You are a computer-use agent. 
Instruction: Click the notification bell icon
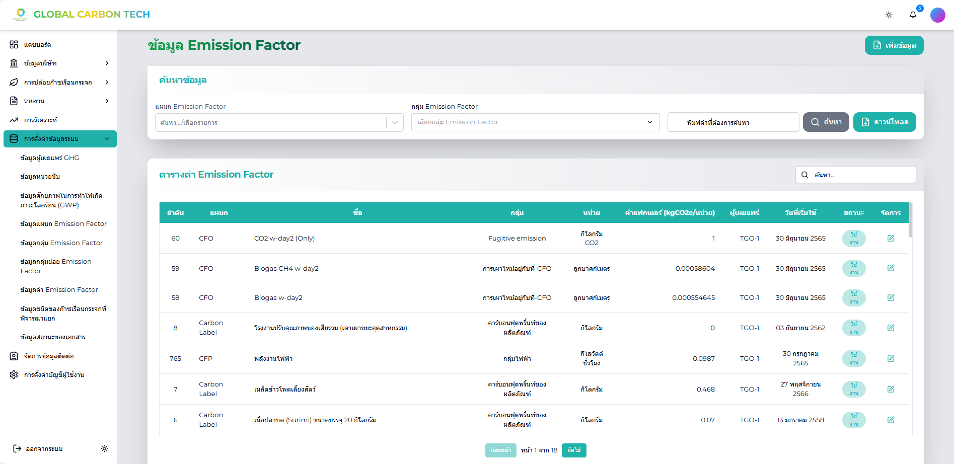pyautogui.click(x=913, y=15)
